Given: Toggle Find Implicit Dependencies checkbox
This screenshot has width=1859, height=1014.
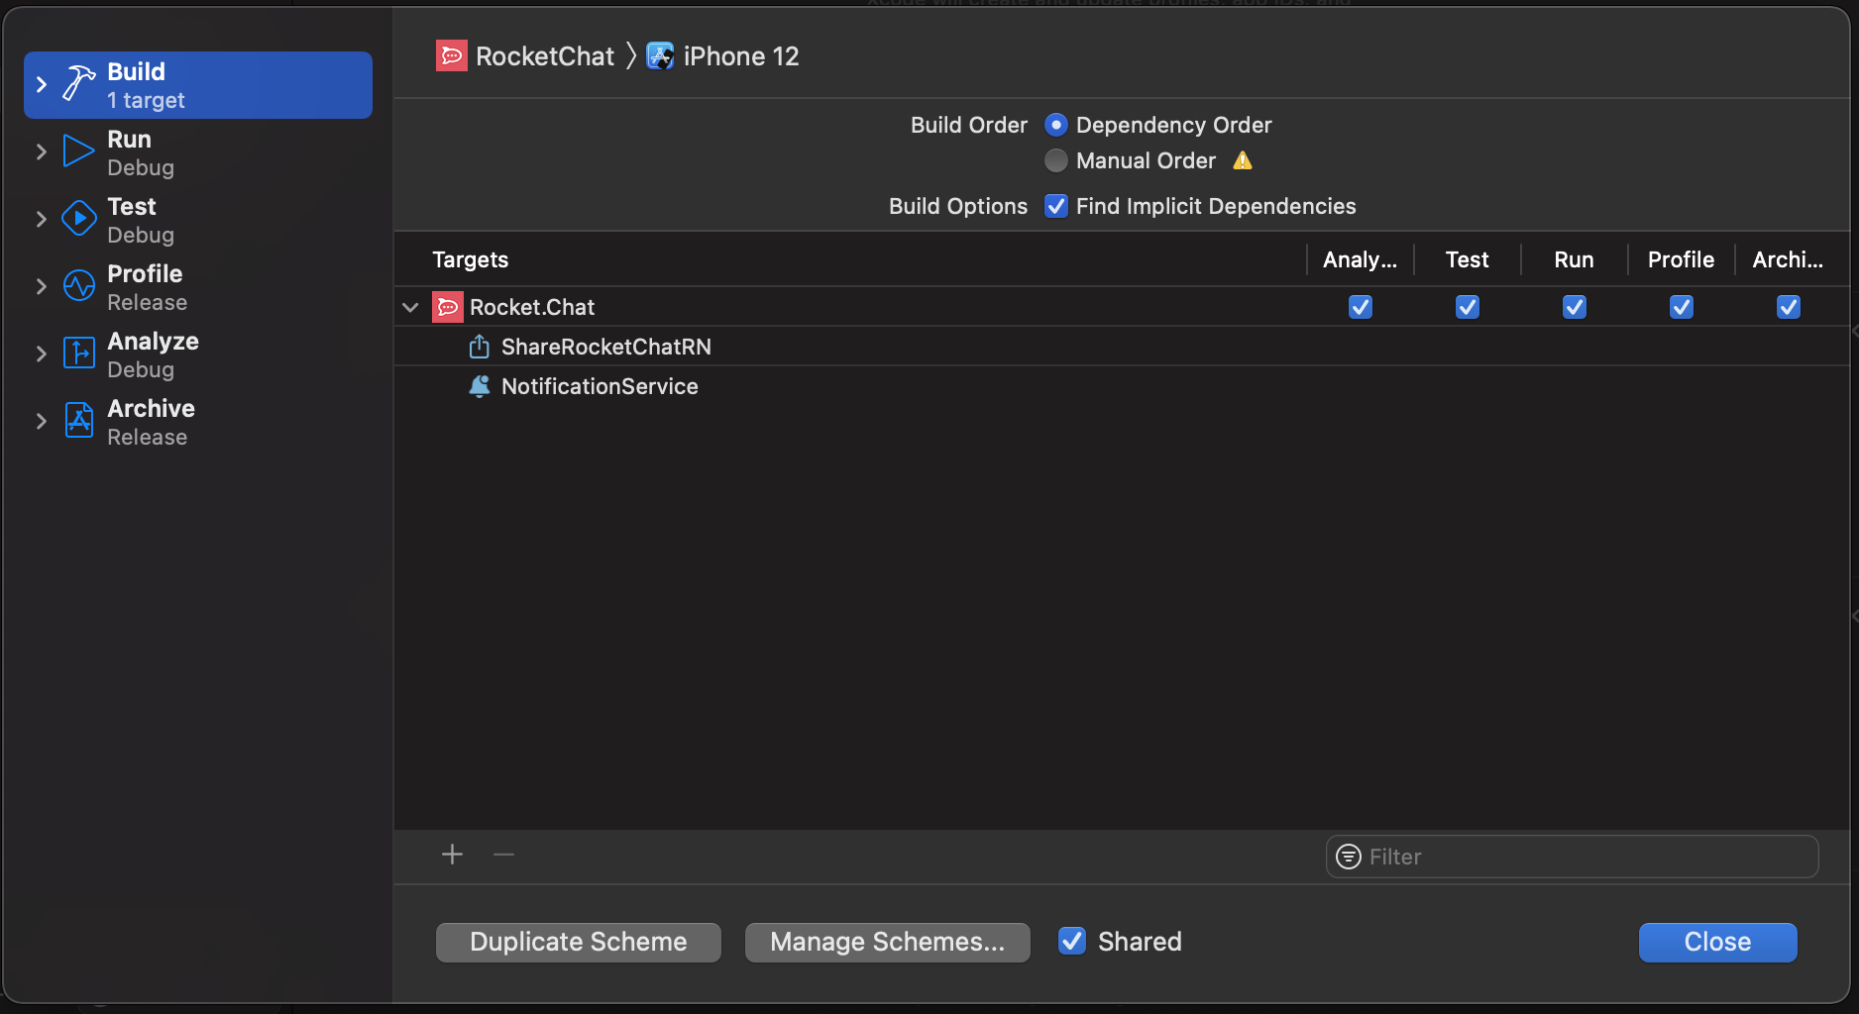Looking at the screenshot, I should (1056, 206).
